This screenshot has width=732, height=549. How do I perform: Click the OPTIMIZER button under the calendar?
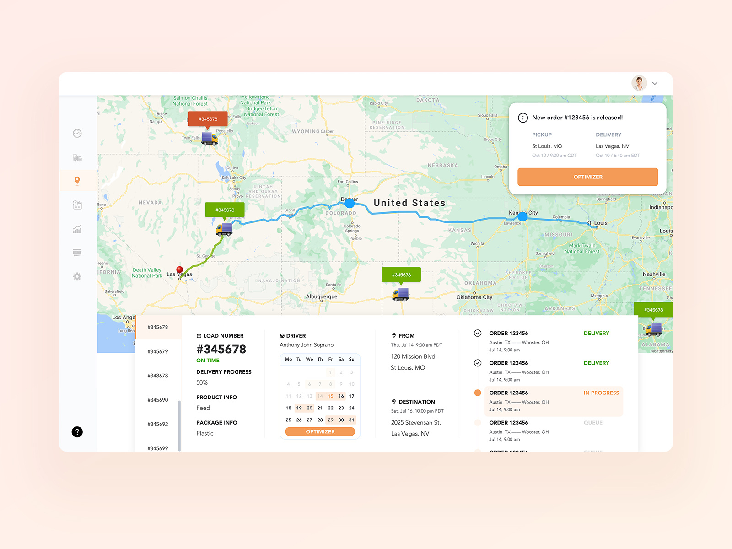coord(320,431)
